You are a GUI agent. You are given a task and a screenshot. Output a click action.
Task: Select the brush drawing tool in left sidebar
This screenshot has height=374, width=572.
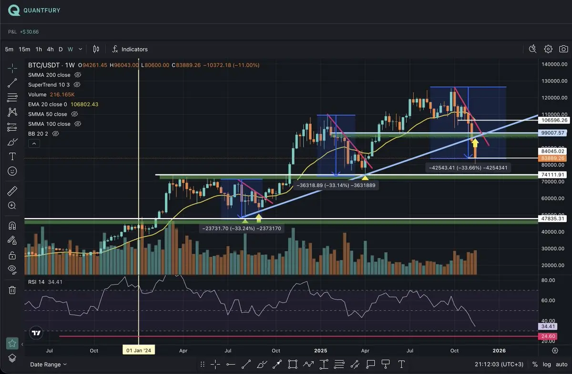[12, 142]
